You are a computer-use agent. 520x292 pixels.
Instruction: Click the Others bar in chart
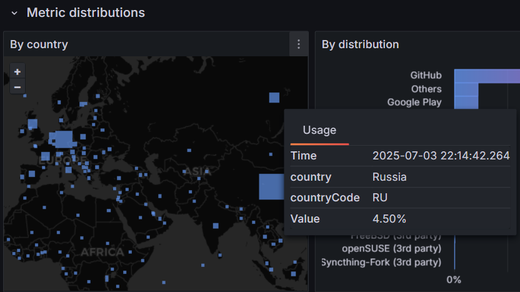click(x=466, y=89)
